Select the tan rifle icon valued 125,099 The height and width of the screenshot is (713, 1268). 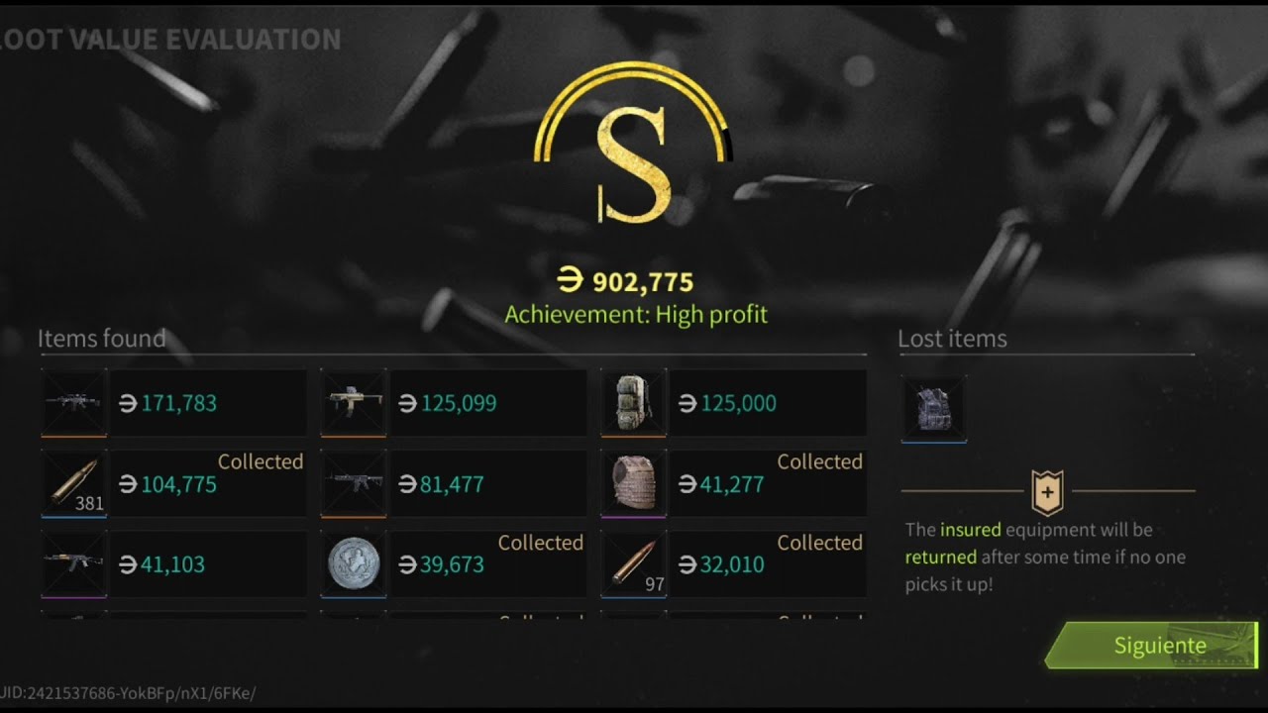coord(354,403)
